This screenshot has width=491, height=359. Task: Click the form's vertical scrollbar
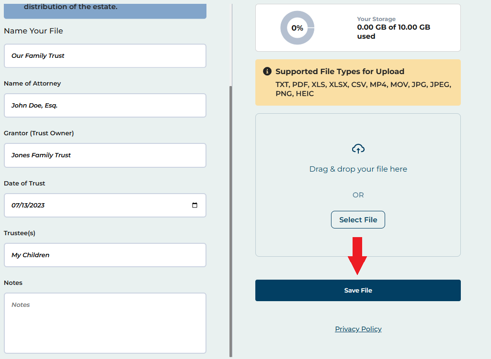pos(231,221)
